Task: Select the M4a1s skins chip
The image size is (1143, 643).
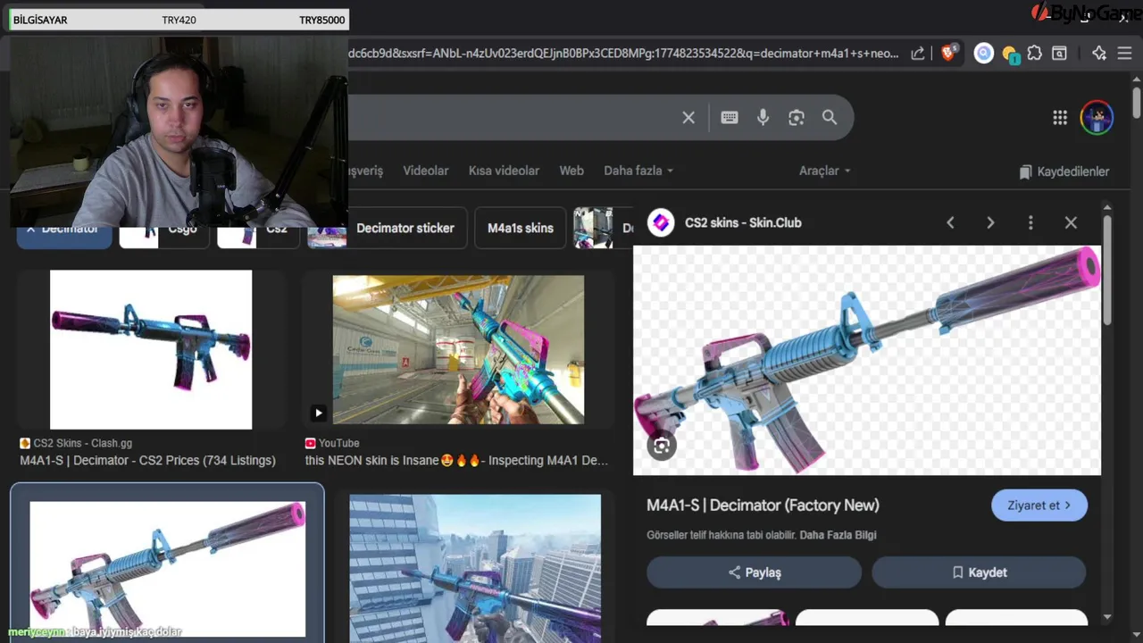Action: (521, 228)
